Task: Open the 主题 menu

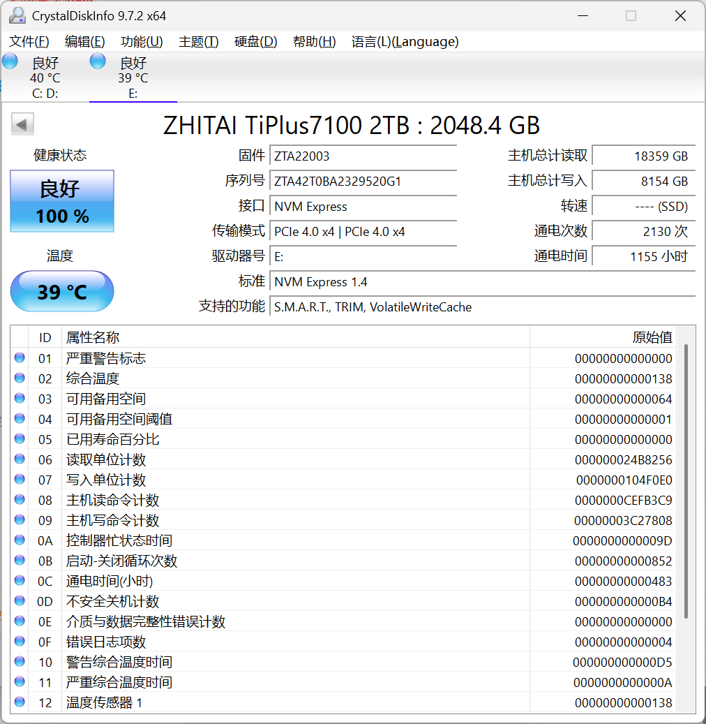Action: pos(197,42)
